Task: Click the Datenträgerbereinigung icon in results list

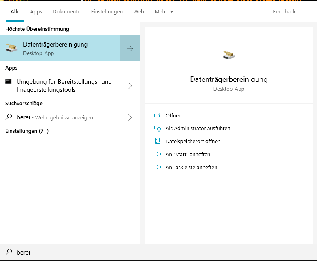Action: click(12, 48)
